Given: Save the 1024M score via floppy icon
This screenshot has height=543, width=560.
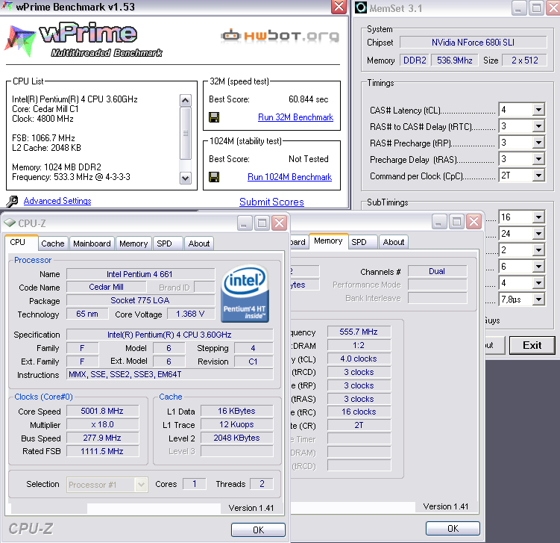Looking at the screenshot, I should point(214,177).
